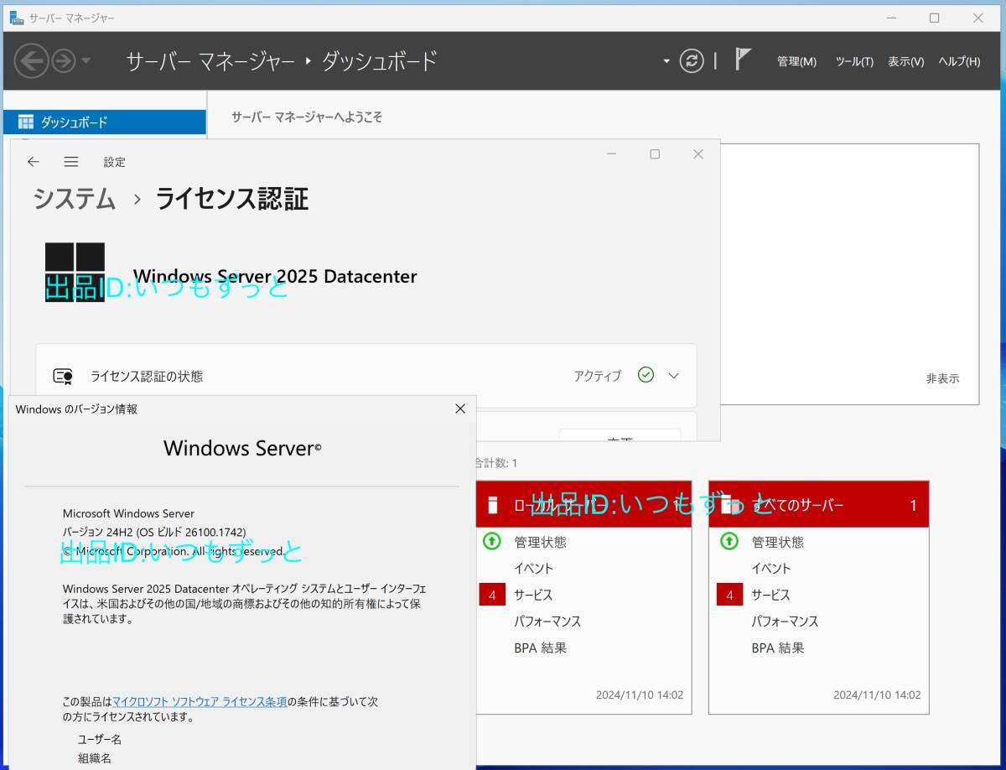Image resolution: width=1006 pixels, height=770 pixels.
Task: Open the ツール(T) menu
Action: pos(854,61)
